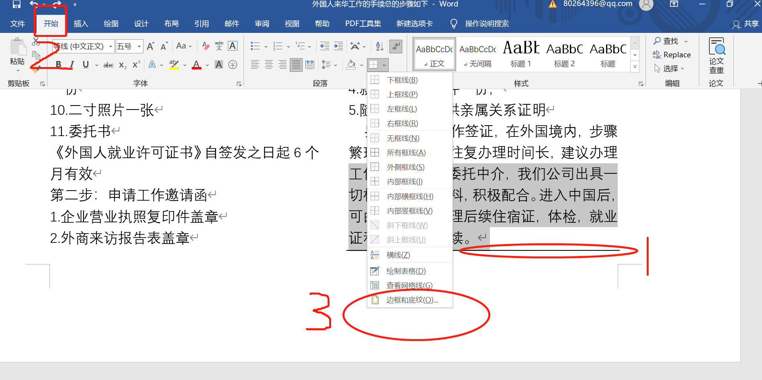Open the File tab
This screenshot has width=762, height=380.
pos(17,24)
